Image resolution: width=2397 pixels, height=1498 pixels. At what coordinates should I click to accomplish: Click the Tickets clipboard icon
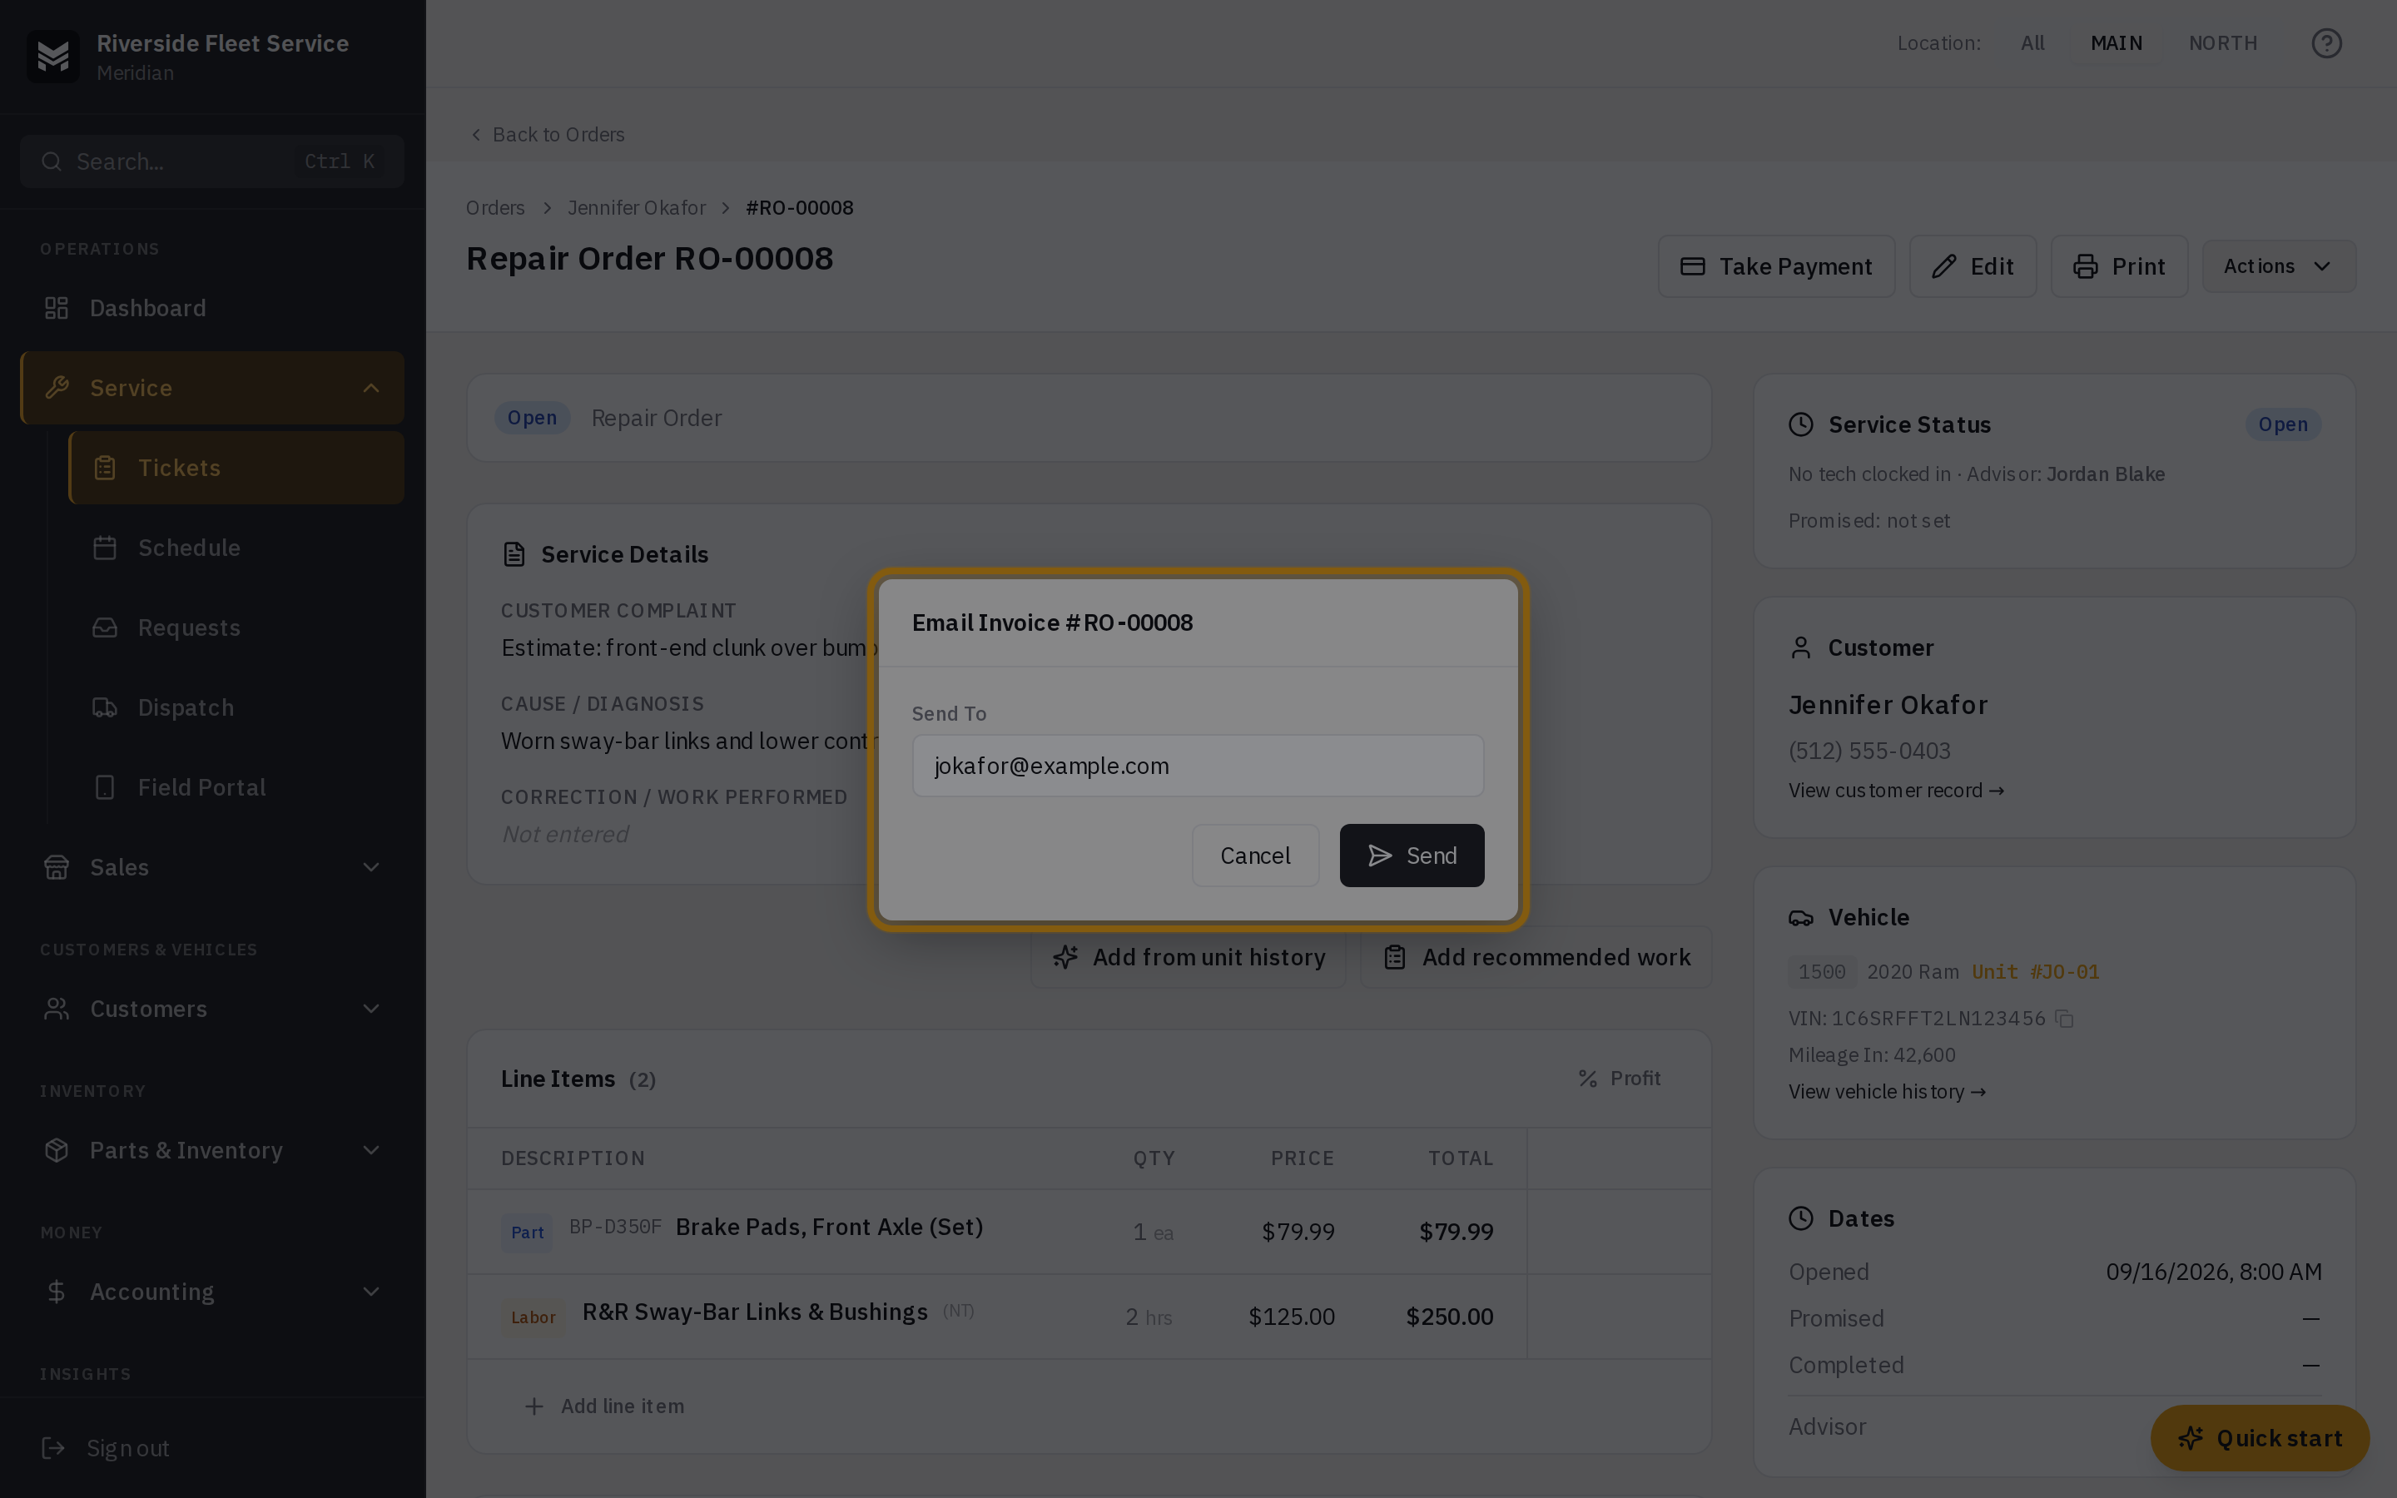click(x=105, y=468)
